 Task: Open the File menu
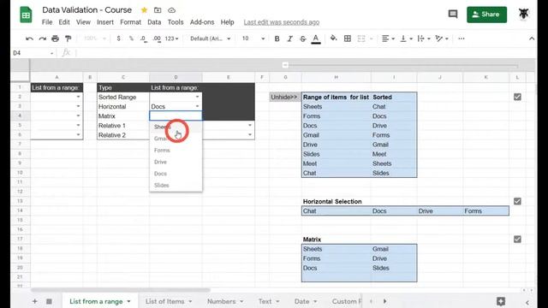click(x=47, y=22)
